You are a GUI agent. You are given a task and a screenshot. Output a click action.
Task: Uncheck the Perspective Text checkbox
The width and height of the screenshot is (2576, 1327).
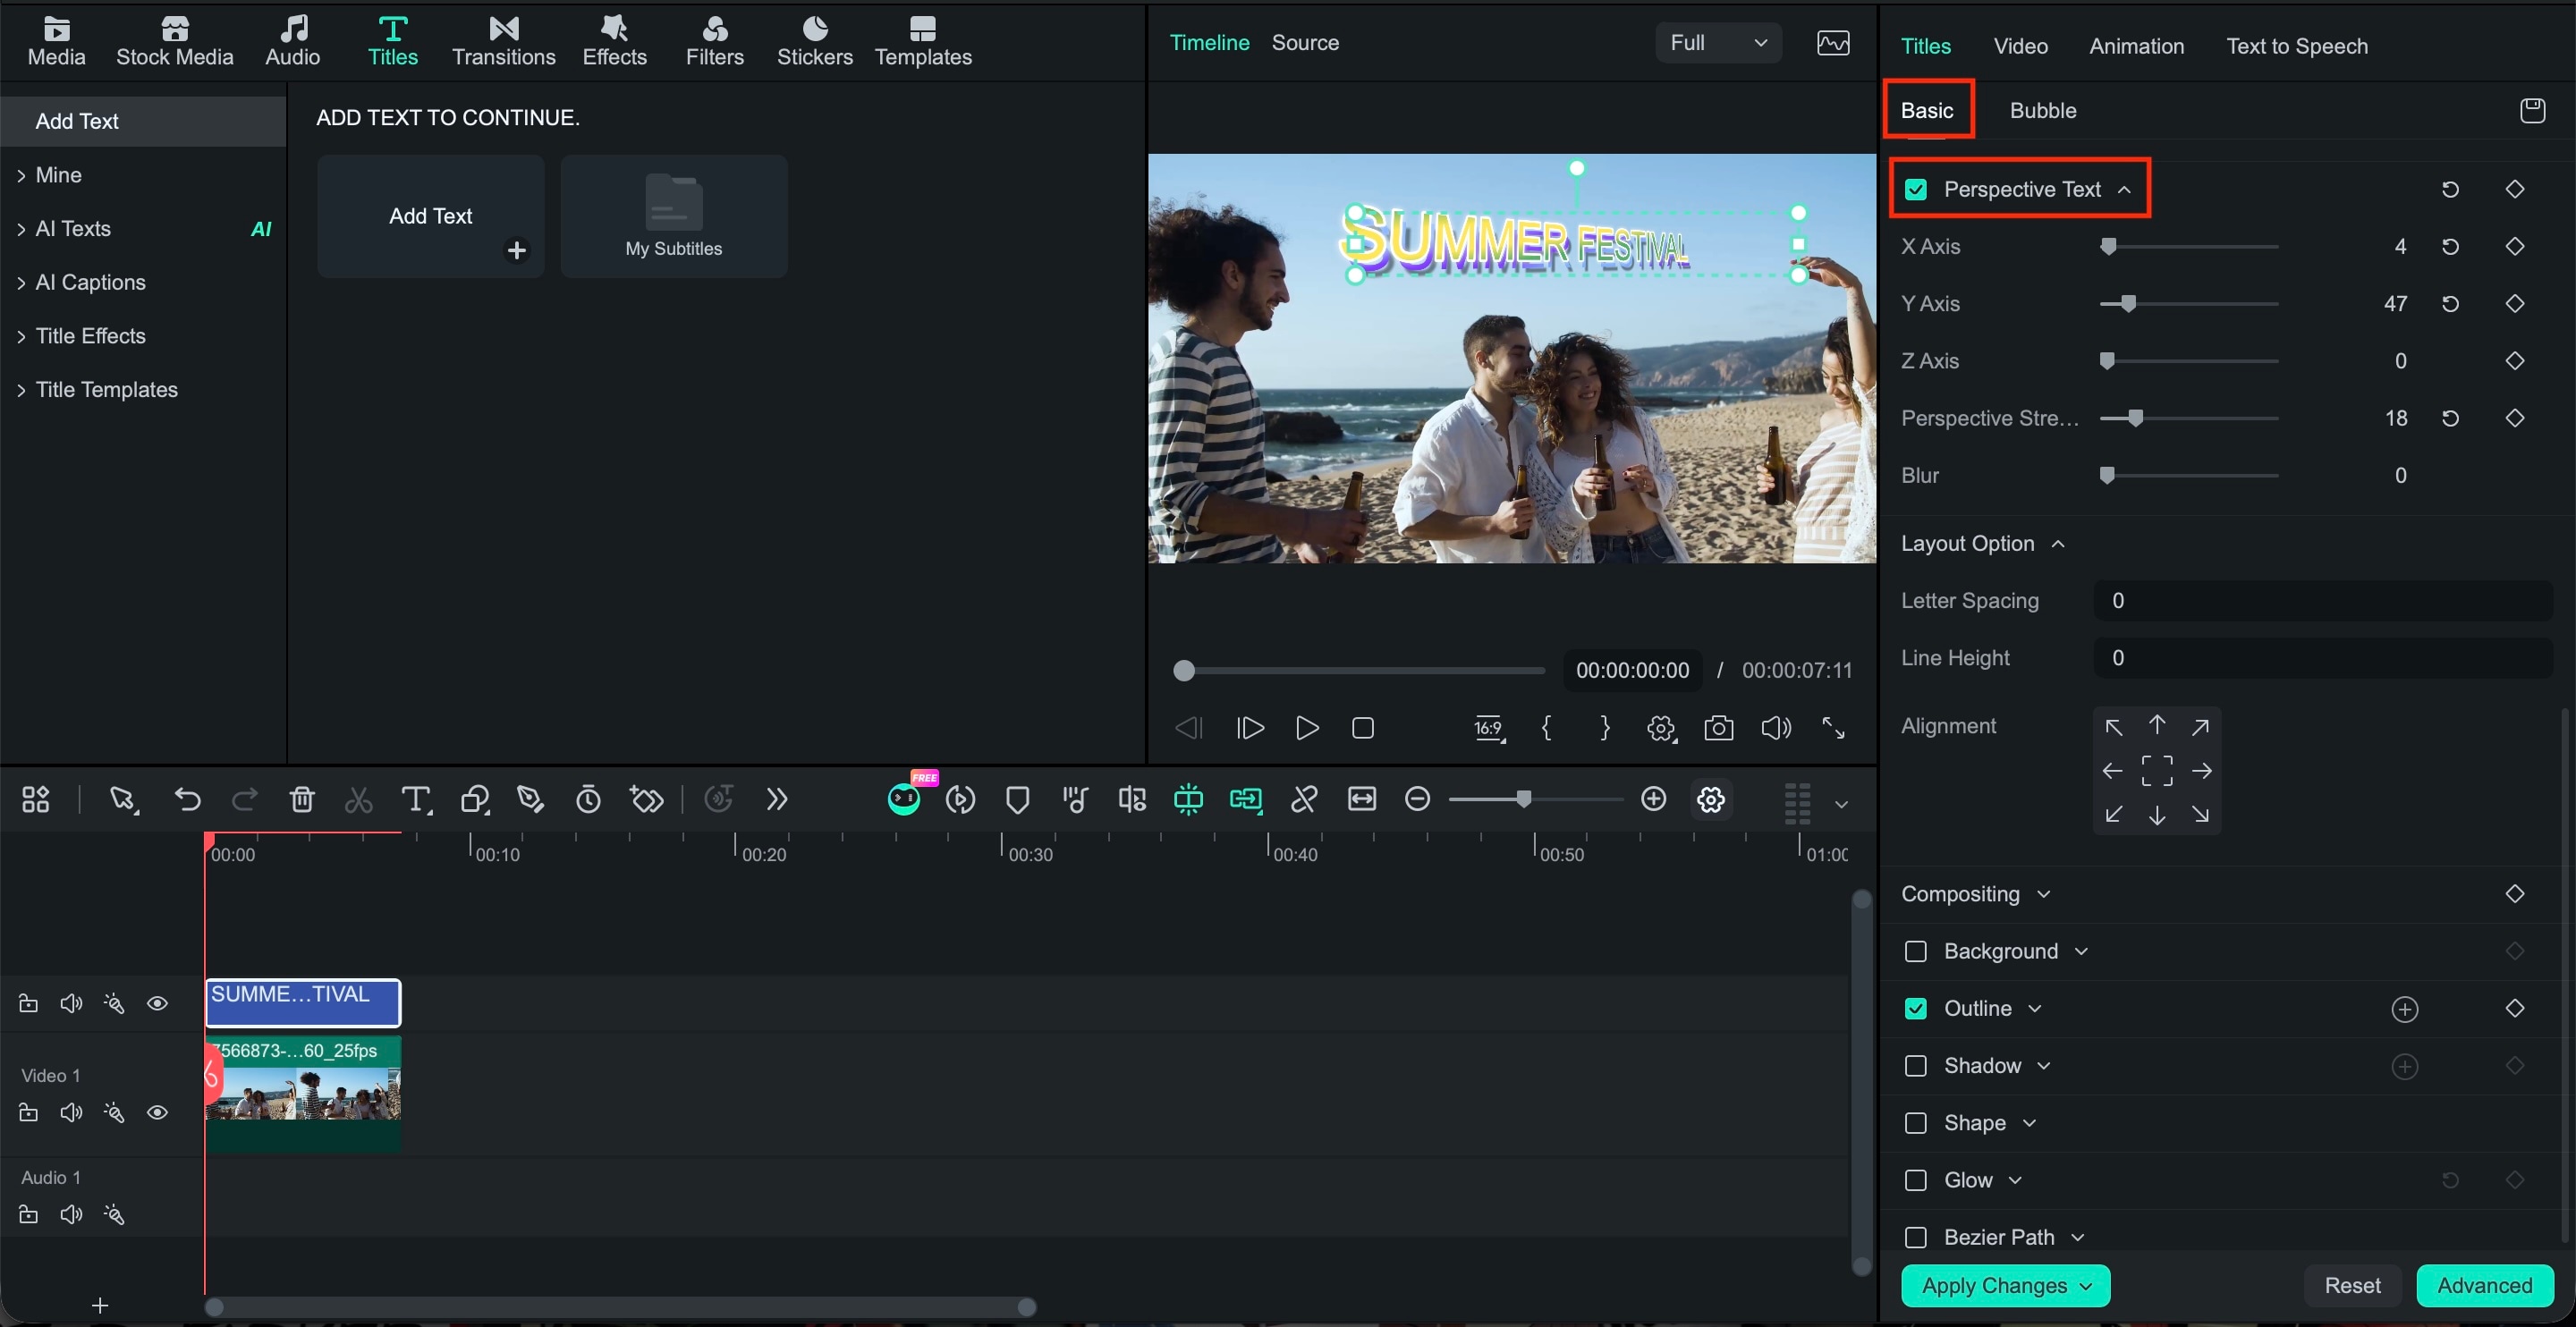pos(1915,190)
